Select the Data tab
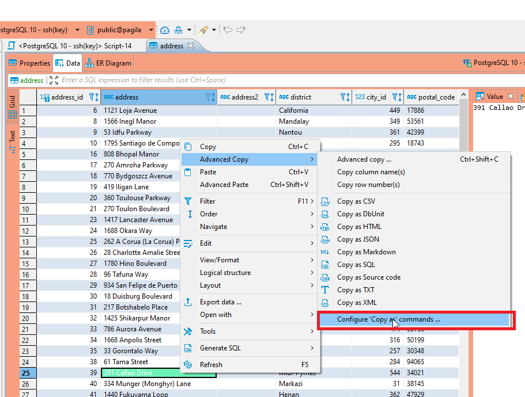 [x=67, y=63]
